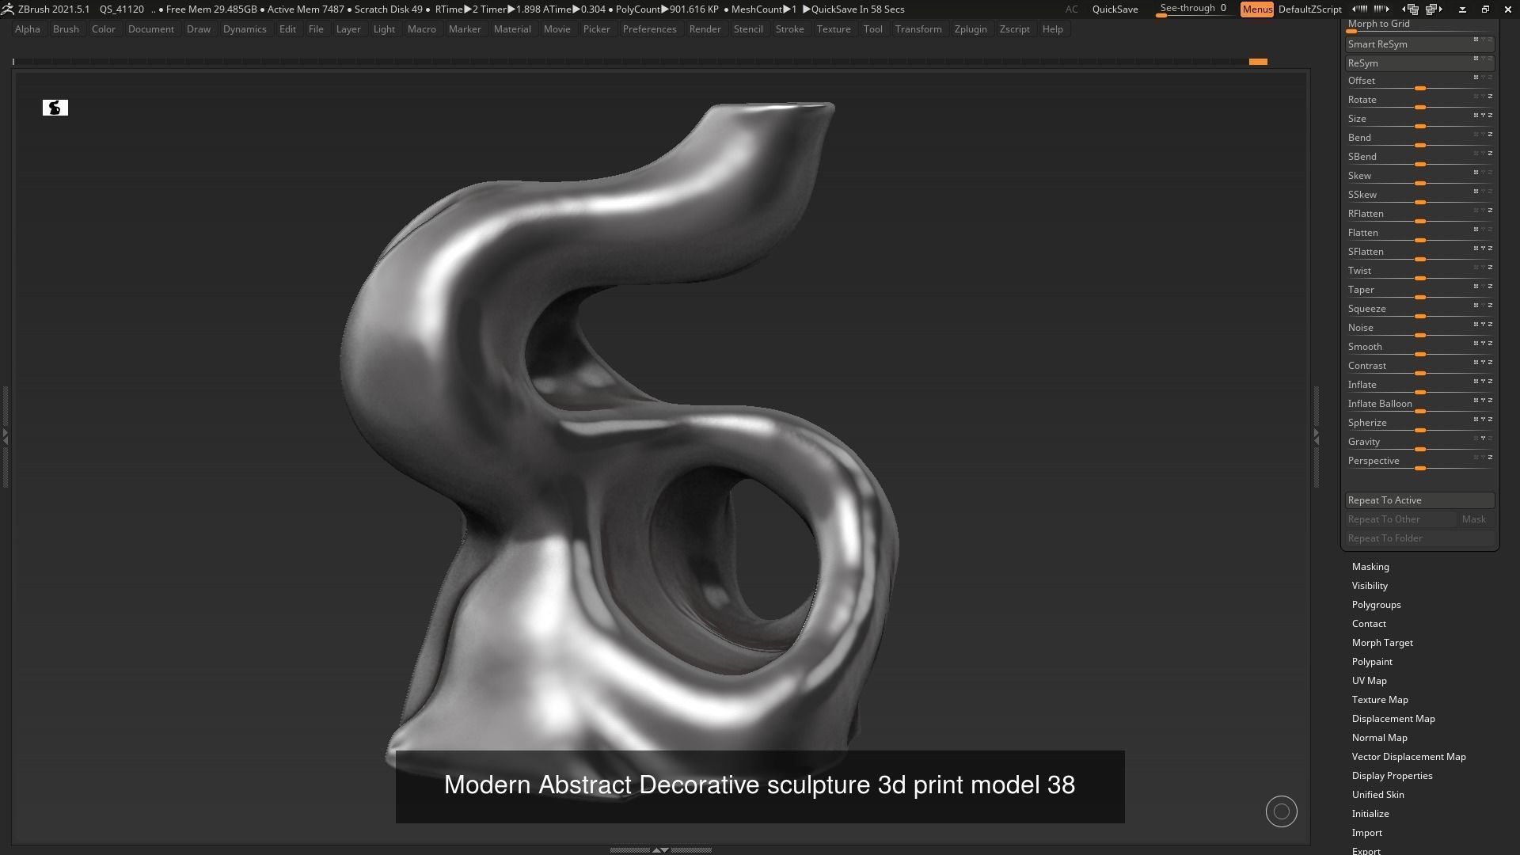Open the Brush menu
This screenshot has width=1520, height=855.
pos(66,29)
